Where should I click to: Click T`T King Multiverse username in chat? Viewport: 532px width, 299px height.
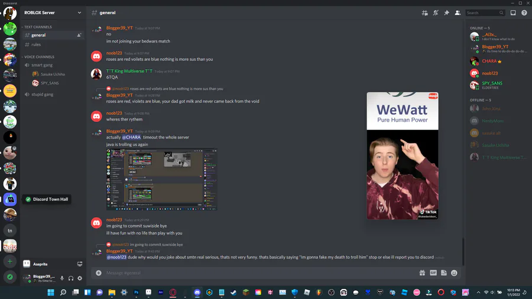click(129, 71)
